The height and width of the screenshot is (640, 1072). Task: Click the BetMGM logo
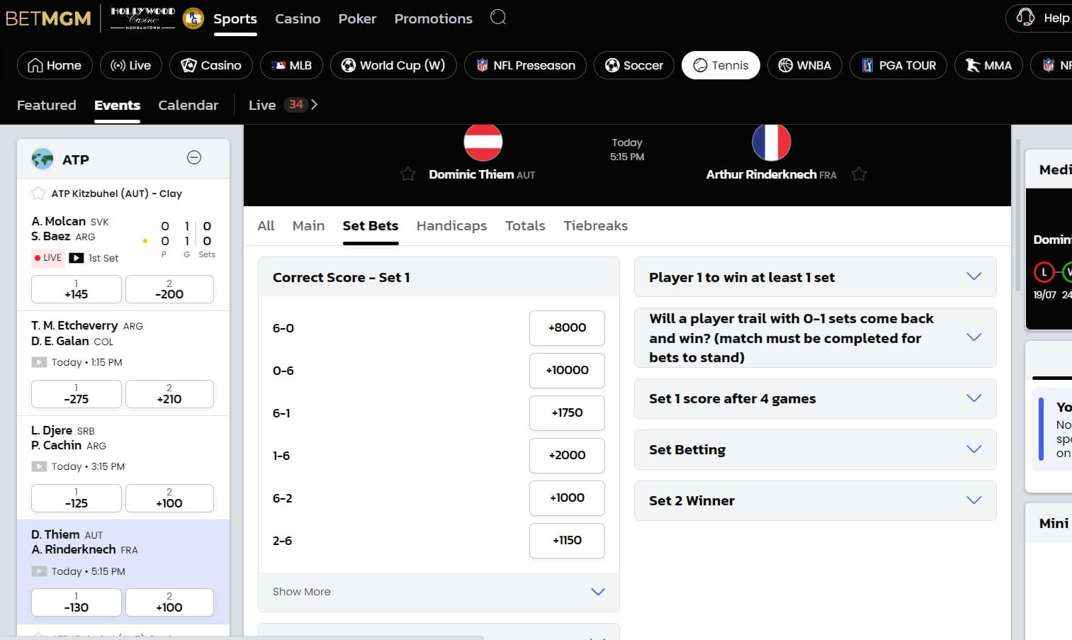(x=48, y=18)
